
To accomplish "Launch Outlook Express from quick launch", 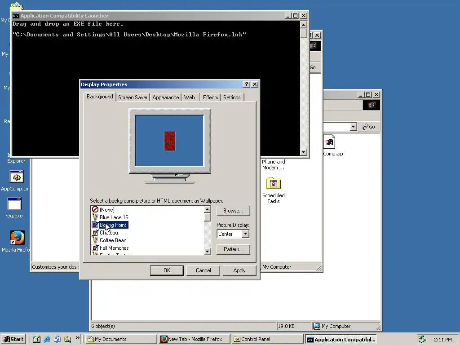I will (x=57, y=339).
